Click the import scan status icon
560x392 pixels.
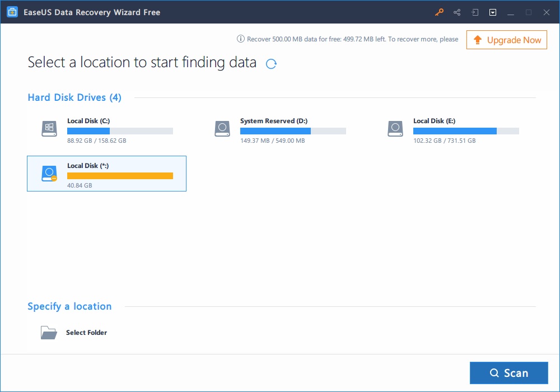(x=475, y=12)
